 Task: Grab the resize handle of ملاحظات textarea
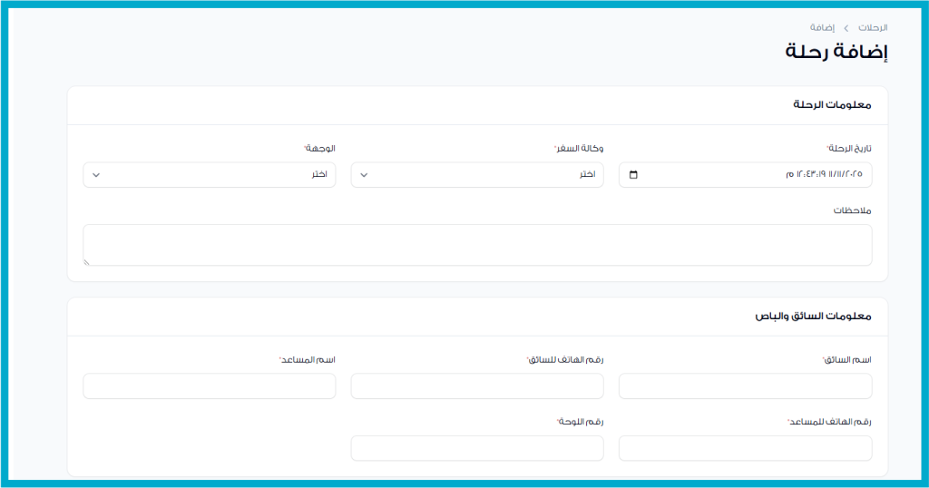(87, 261)
